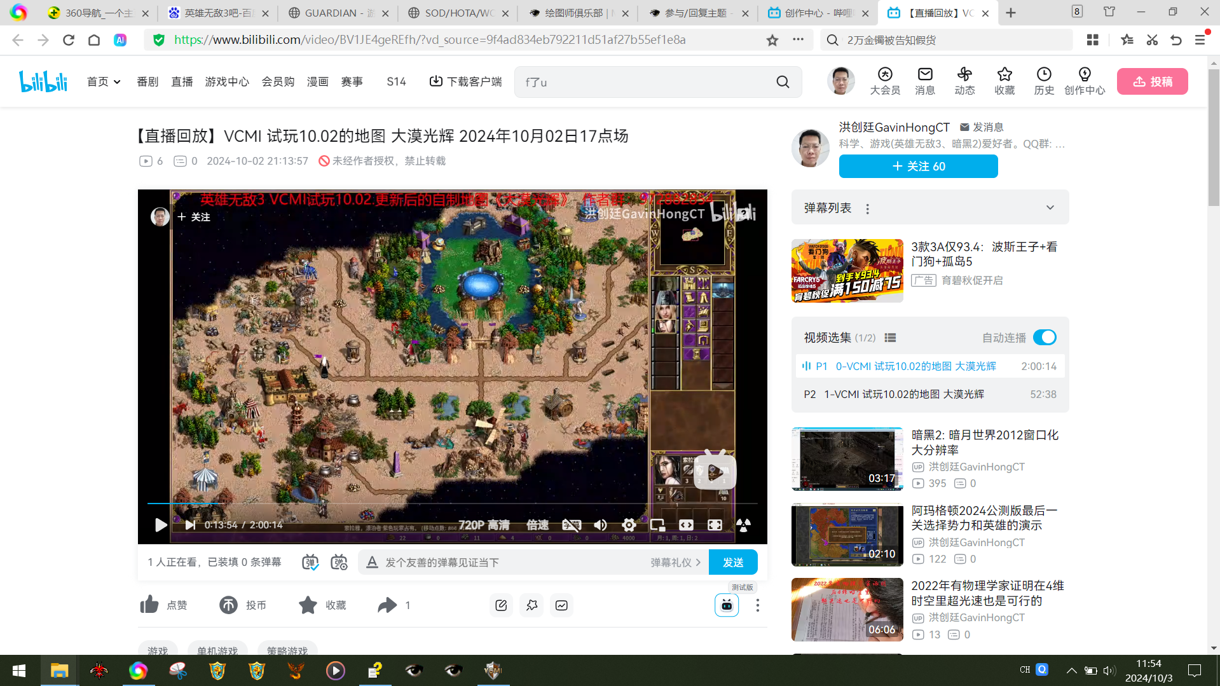Play the video with the play button
The height and width of the screenshot is (686, 1220).
(160, 525)
